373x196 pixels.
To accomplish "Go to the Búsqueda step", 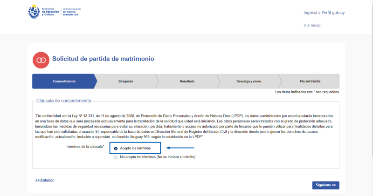I will tap(125, 81).
